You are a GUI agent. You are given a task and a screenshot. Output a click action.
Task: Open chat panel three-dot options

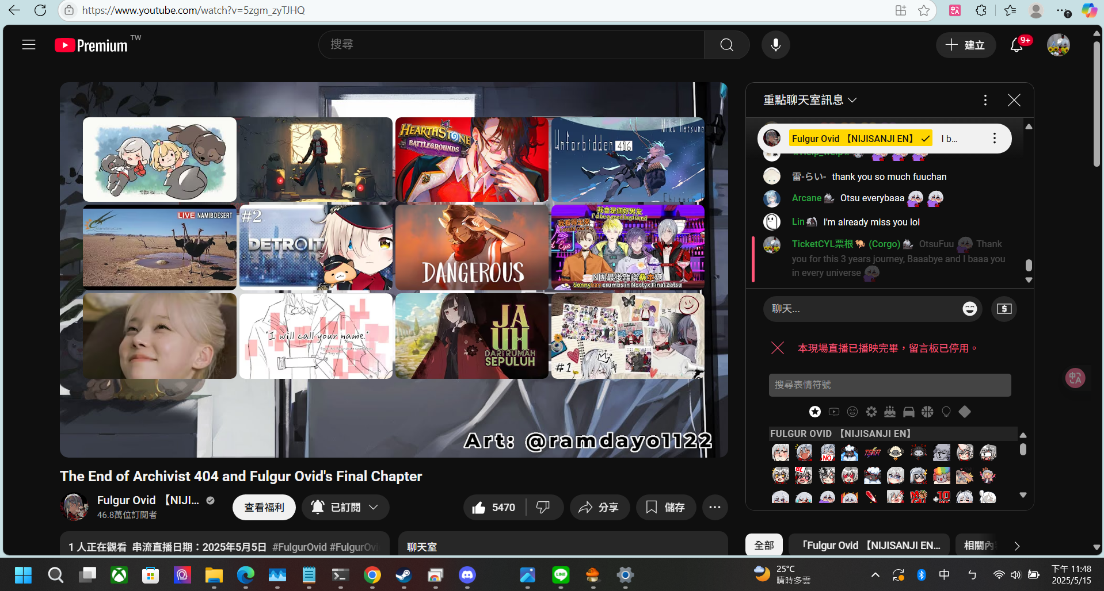pyautogui.click(x=985, y=100)
